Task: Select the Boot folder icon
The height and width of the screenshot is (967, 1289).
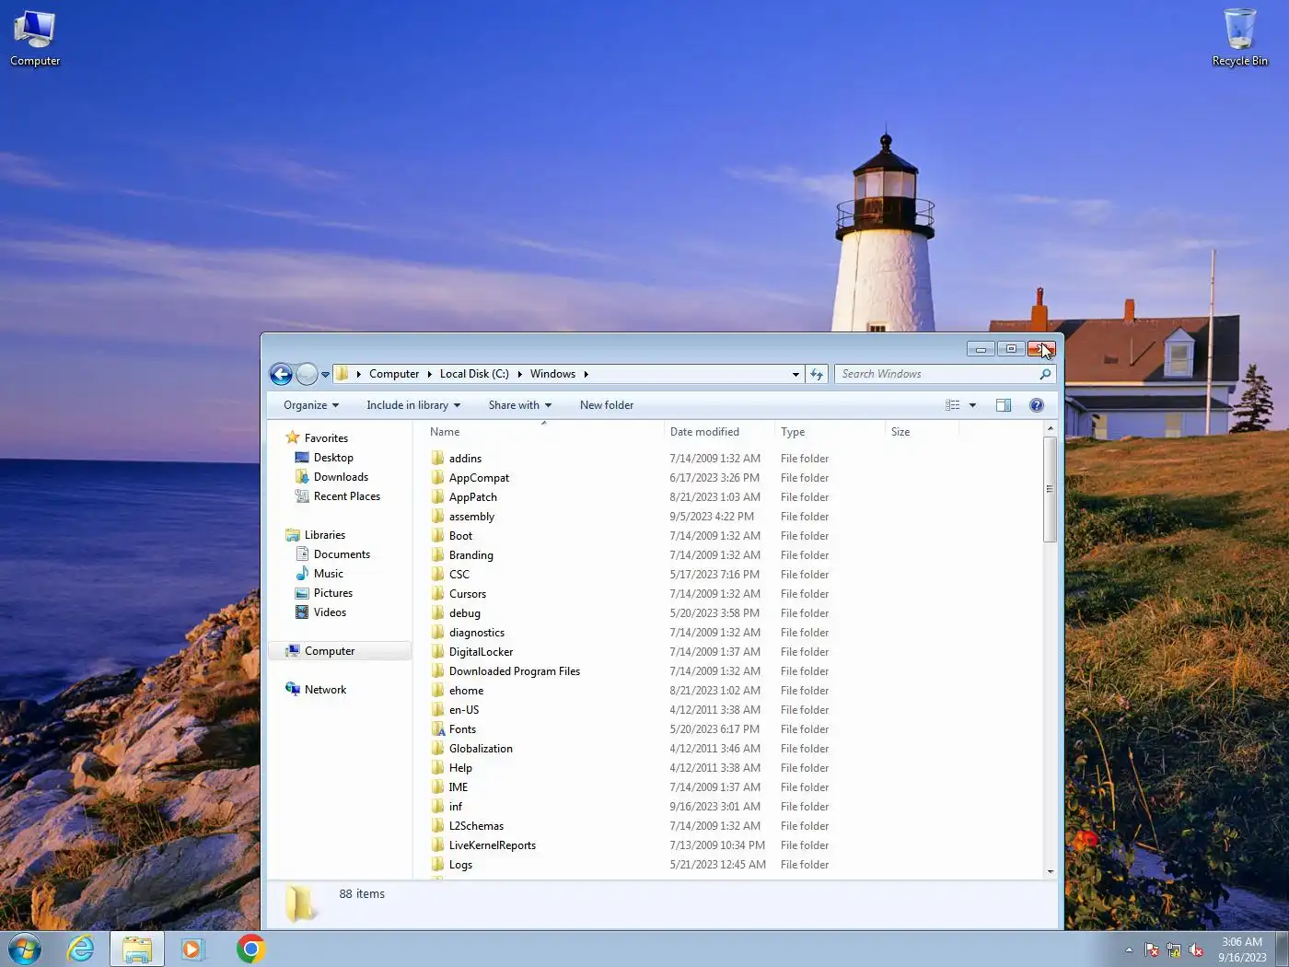Action: 437,535
